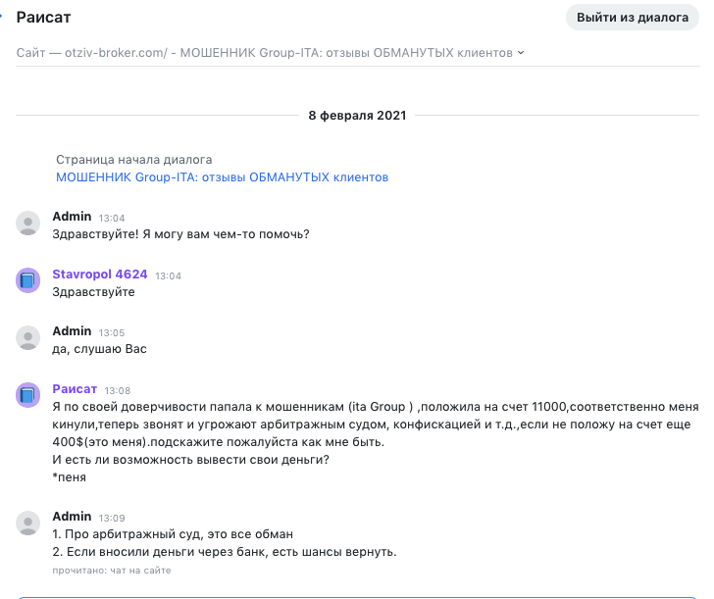Focus the message input box at bottom
Viewport: 714px width, 599px height.
tap(357, 598)
